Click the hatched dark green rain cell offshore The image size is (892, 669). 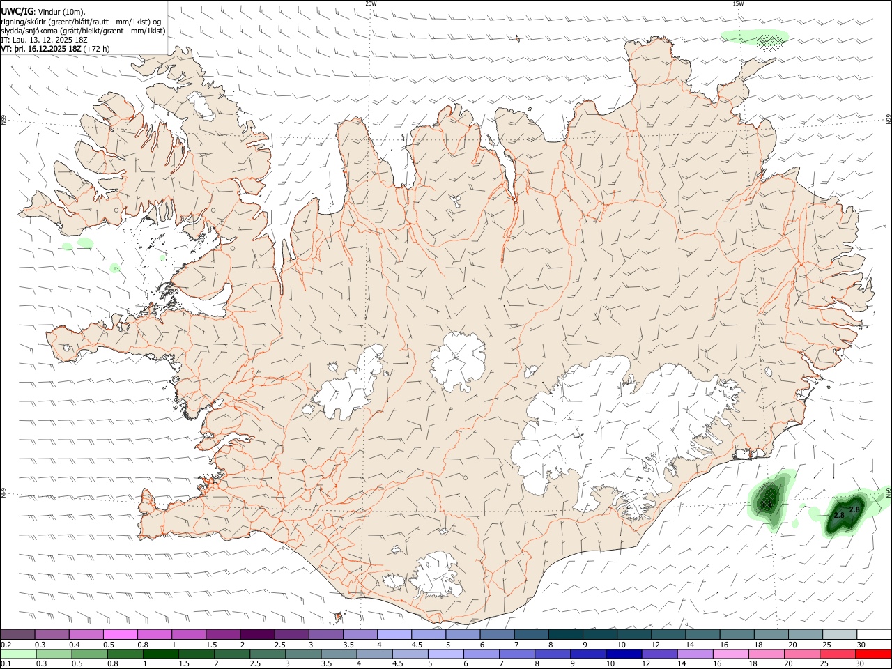(x=768, y=498)
